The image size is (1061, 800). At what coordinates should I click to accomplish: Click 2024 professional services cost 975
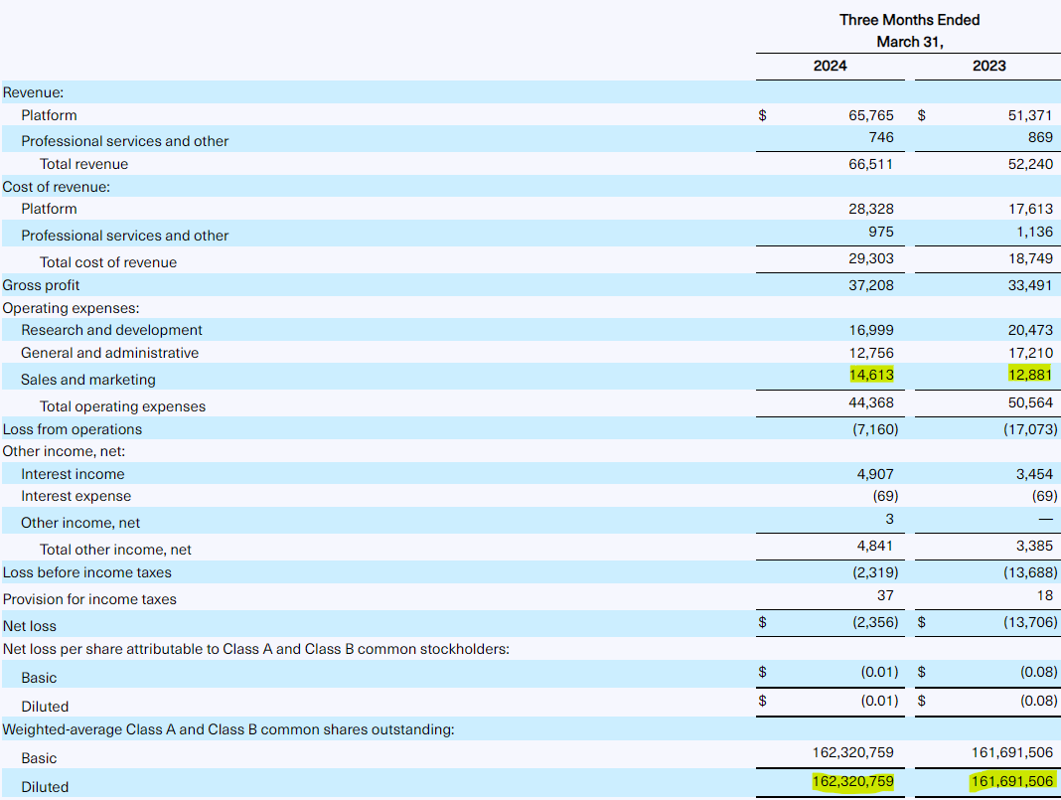point(881,232)
